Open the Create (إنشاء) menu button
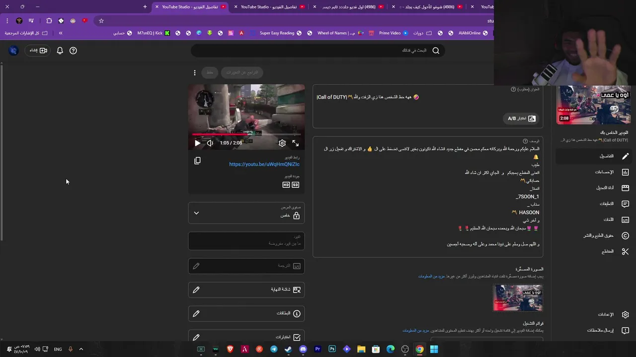 [x=37, y=51]
